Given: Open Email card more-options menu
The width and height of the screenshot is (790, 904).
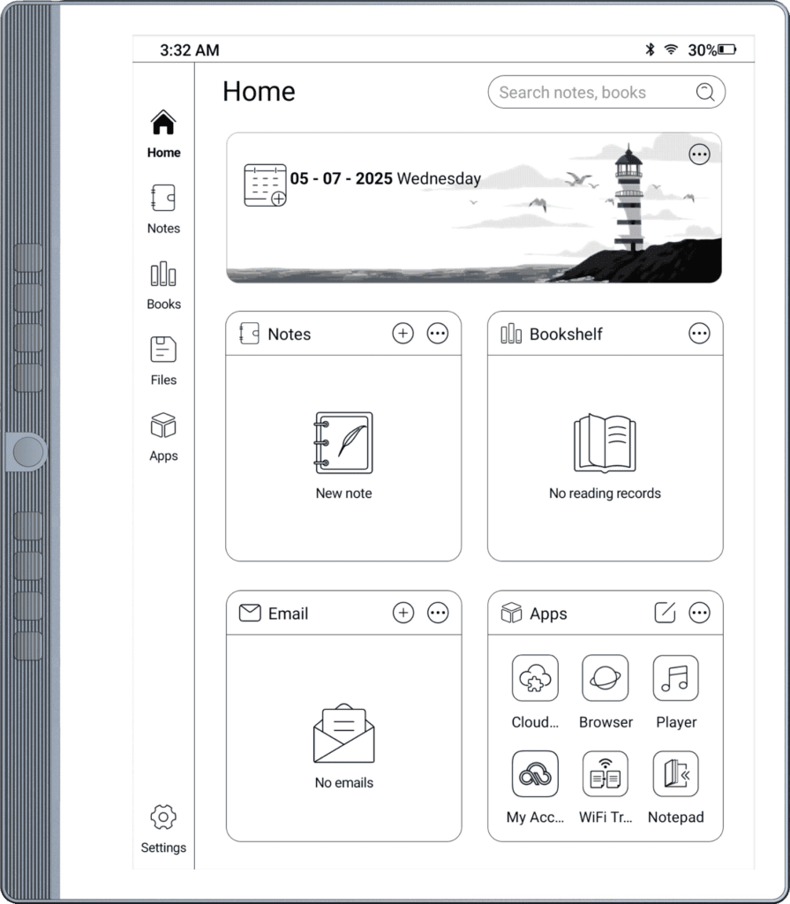Looking at the screenshot, I should [438, 613].
